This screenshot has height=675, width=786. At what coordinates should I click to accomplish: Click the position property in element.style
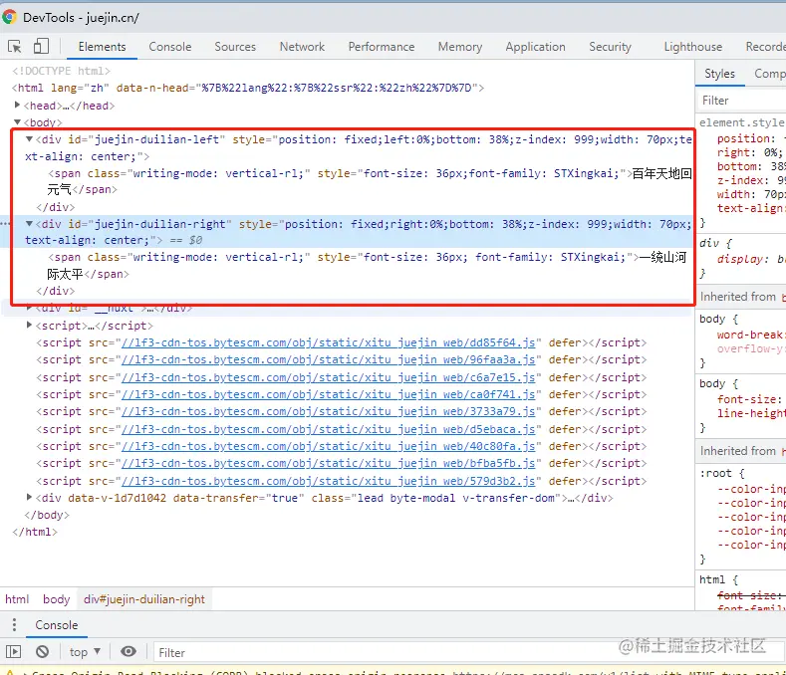coord(745,138)
